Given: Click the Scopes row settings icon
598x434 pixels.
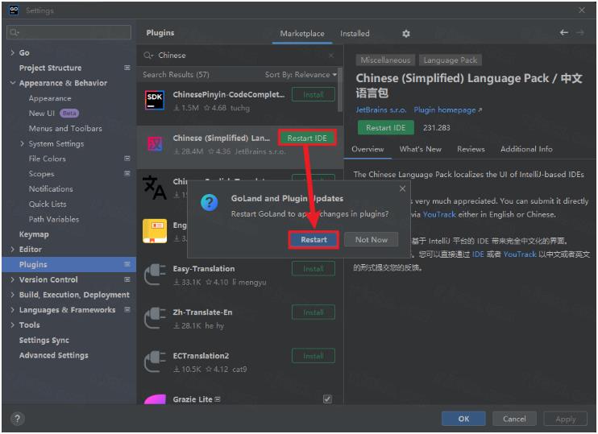Looking at the screenshot, I should (x=127, y=173).
